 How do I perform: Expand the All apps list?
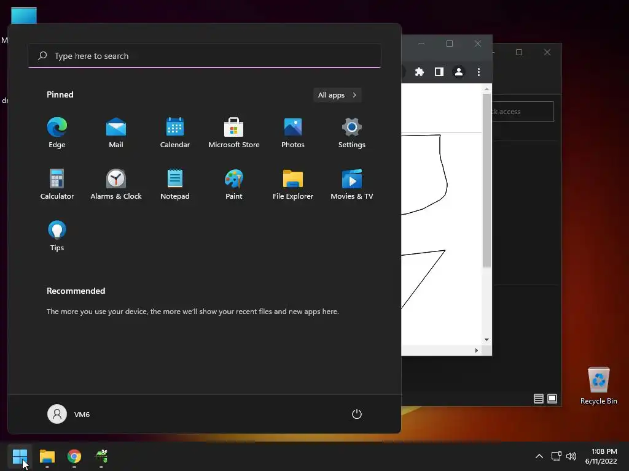click(x=337, y=95)
